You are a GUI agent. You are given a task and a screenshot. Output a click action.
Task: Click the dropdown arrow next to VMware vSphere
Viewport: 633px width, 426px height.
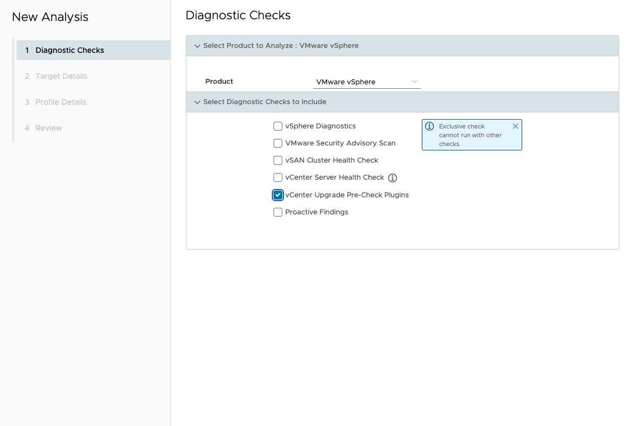coord(414,81)
